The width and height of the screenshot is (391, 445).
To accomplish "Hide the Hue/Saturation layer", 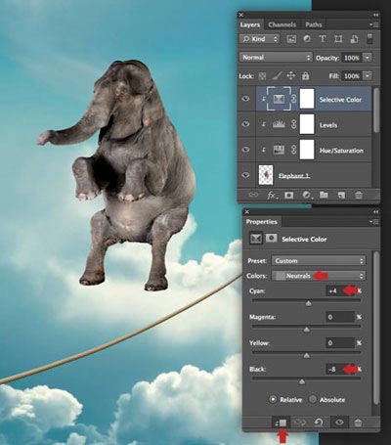I will (x=245, y=150).
